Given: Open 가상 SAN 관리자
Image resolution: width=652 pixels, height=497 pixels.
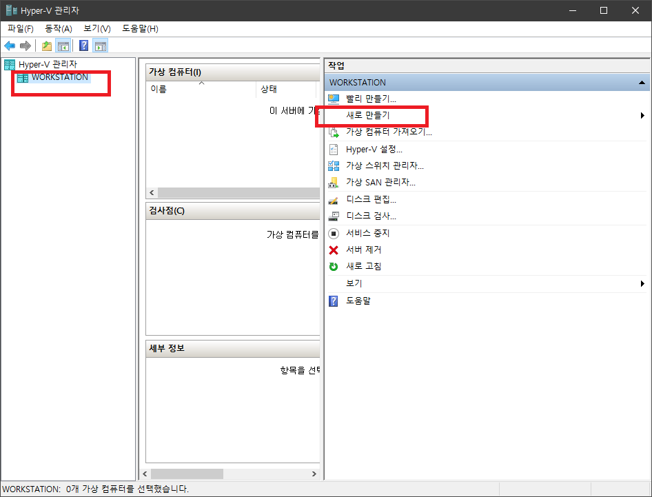Looking at the screenshot, I should coord(380,182).
